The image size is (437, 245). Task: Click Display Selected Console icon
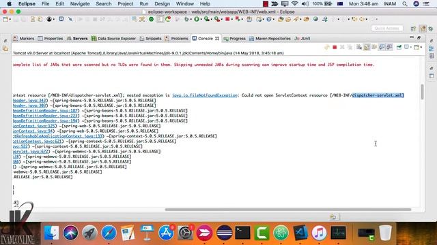pyautogui.click(x=407, y=47)
